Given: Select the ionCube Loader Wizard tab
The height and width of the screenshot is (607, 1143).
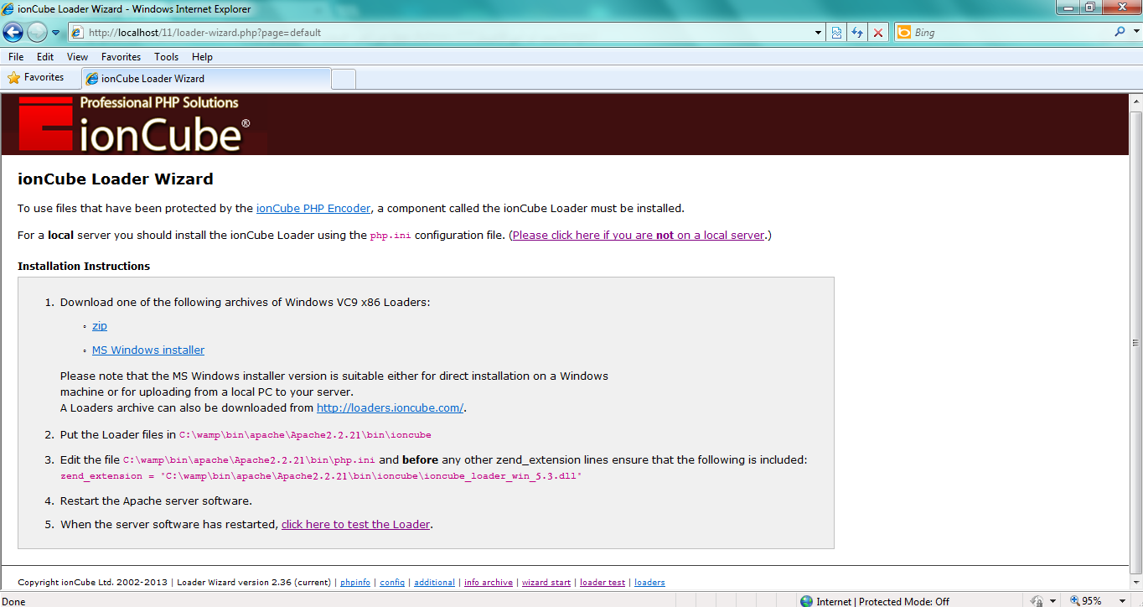Looking at the screenshot, I should tap(206, 78).
